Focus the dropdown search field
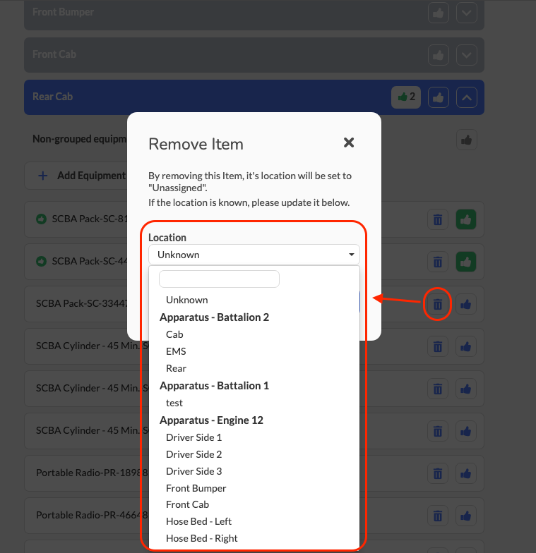Viewport: 536px width, 553px height. (219, 279)
